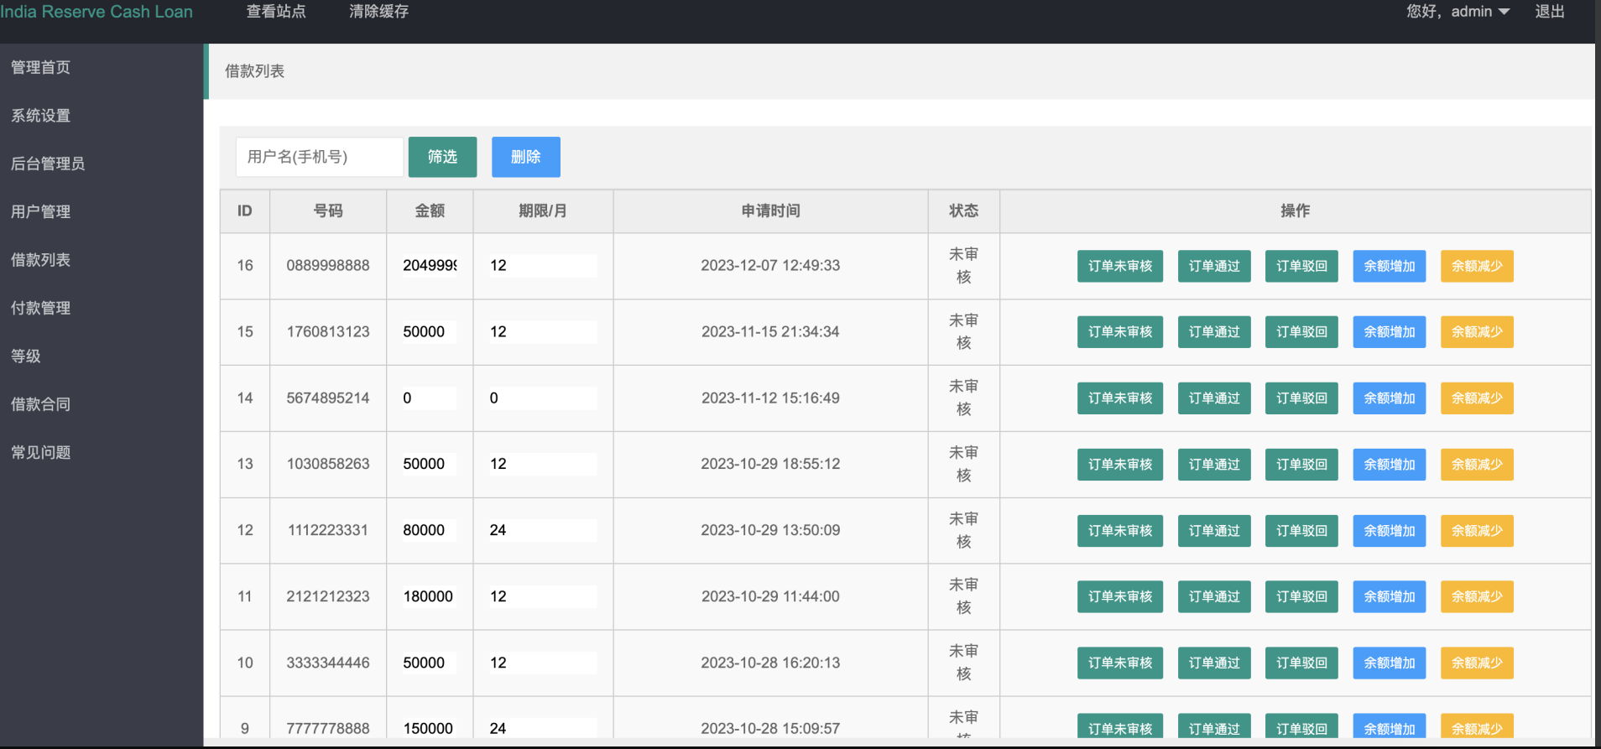1601x749 pixels.
Task: Click 订单通过 for ID 11
Action: coord(1214,596)
